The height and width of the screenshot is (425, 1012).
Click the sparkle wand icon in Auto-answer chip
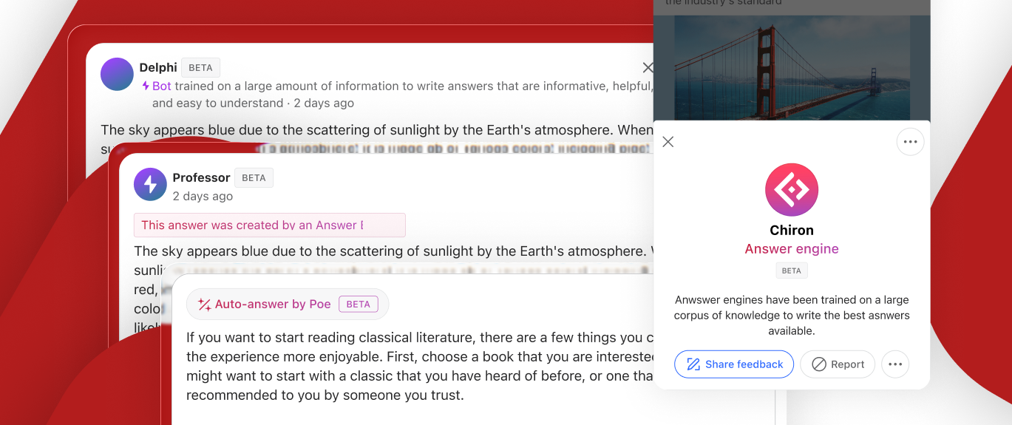point(205,305)
